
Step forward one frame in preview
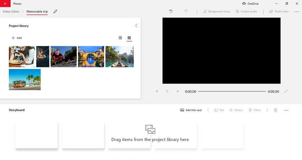click(x=178, y=91)
